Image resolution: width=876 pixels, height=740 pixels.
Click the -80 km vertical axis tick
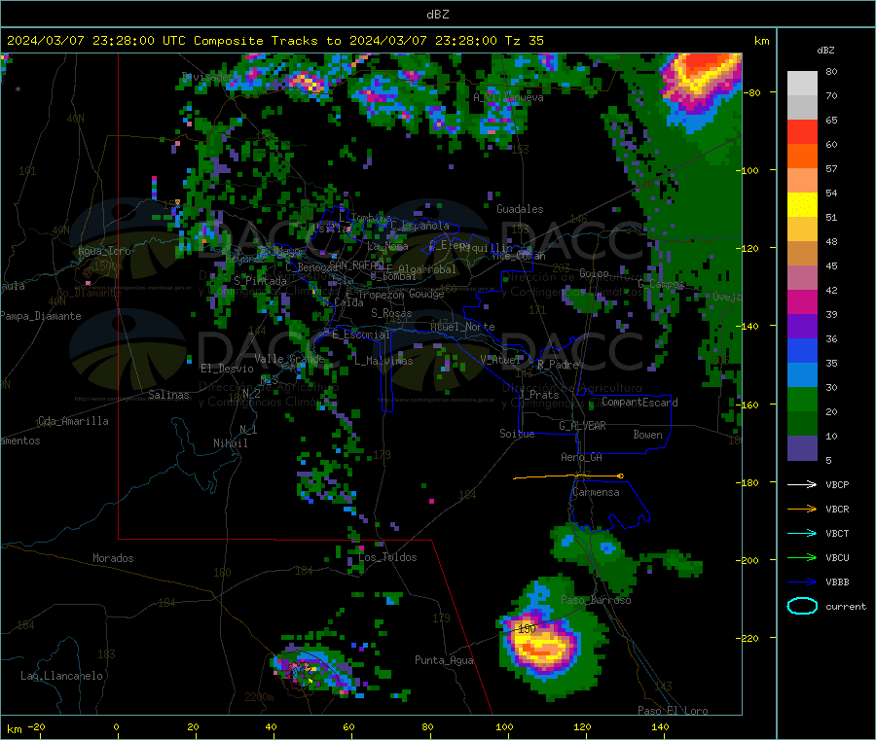pyautogui.click(x=753, y=92)
